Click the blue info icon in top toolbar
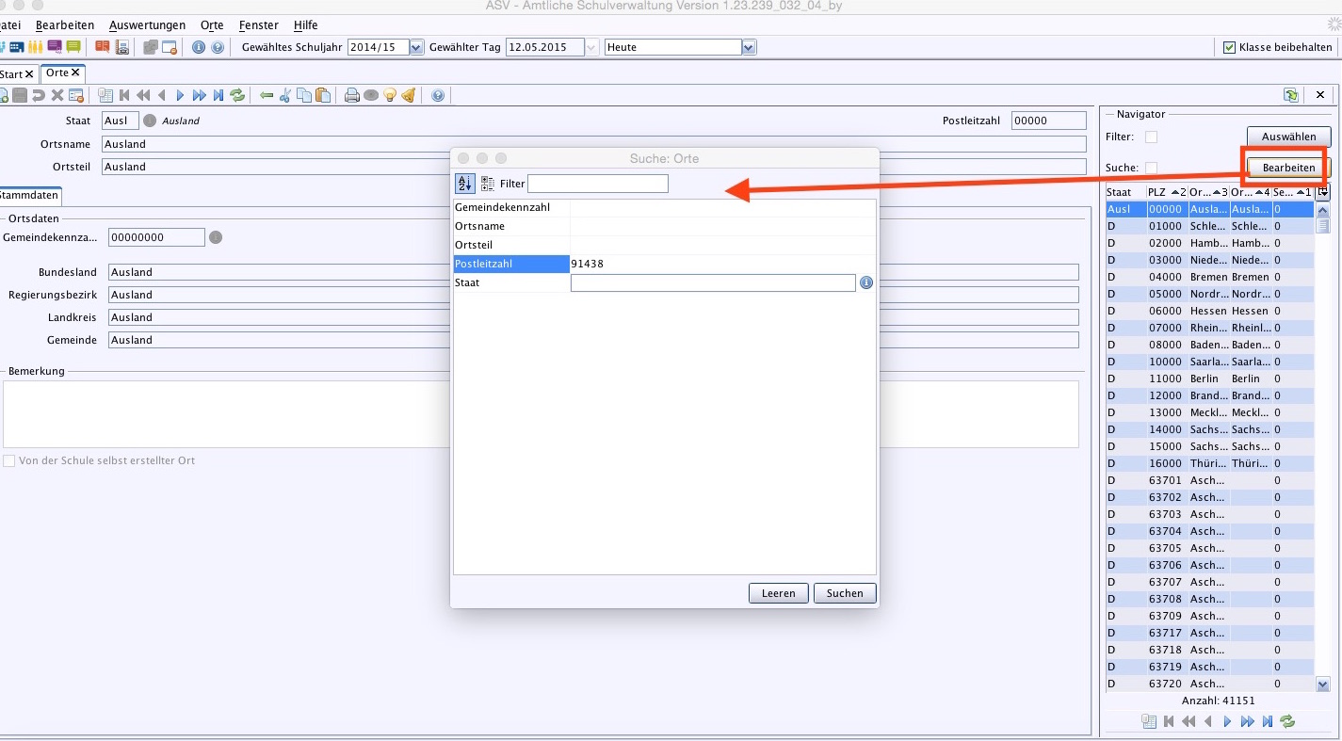Image resolution: width=1342 pixels, height=741 pixels. click(199, 47)
